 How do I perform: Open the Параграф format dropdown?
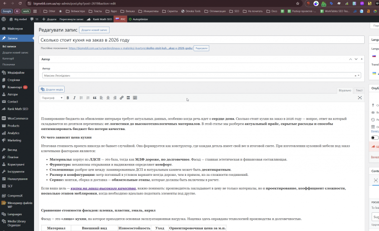click(52, 98)
